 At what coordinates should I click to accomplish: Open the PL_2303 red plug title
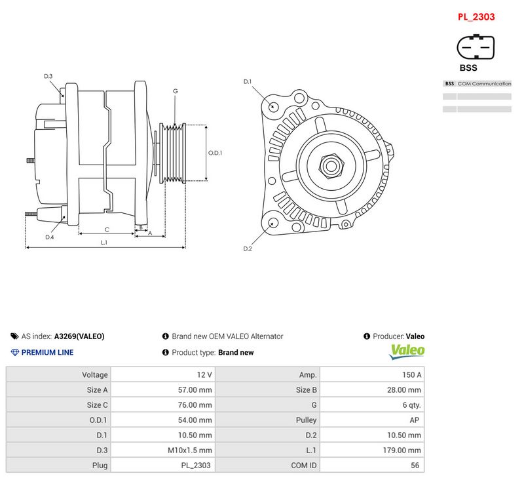(x=476, y=17)
